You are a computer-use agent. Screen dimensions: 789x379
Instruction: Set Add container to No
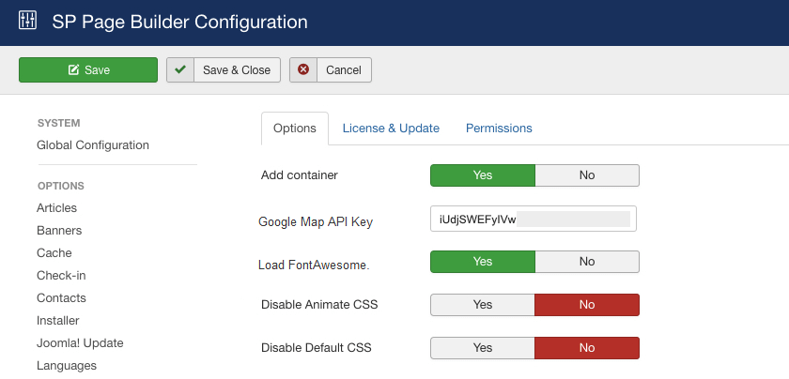point(587,175)
